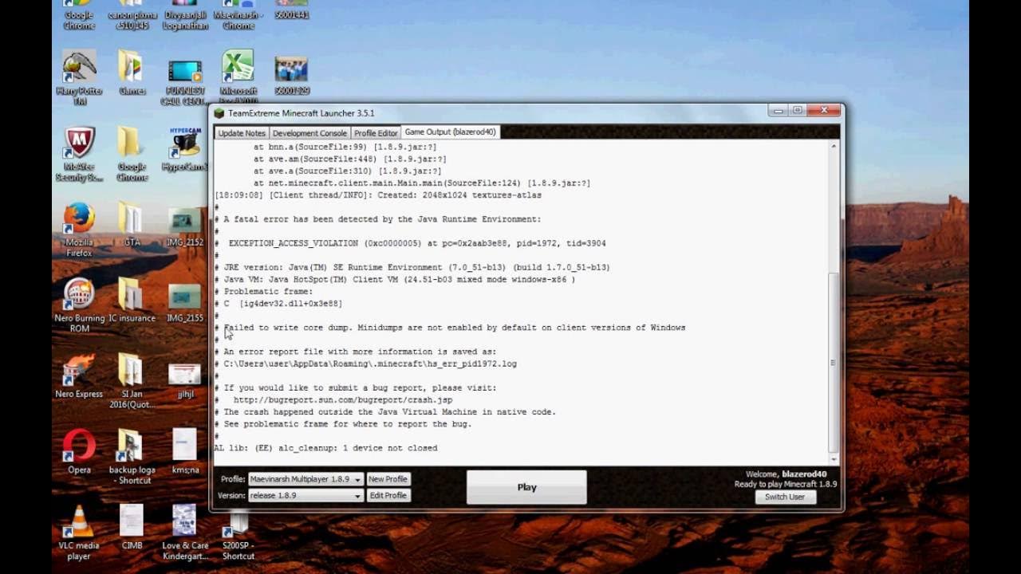Screen dimensions: 1021x574
Task: Launch the HyperCam desktop shortcut
Action: pos(185,149)
